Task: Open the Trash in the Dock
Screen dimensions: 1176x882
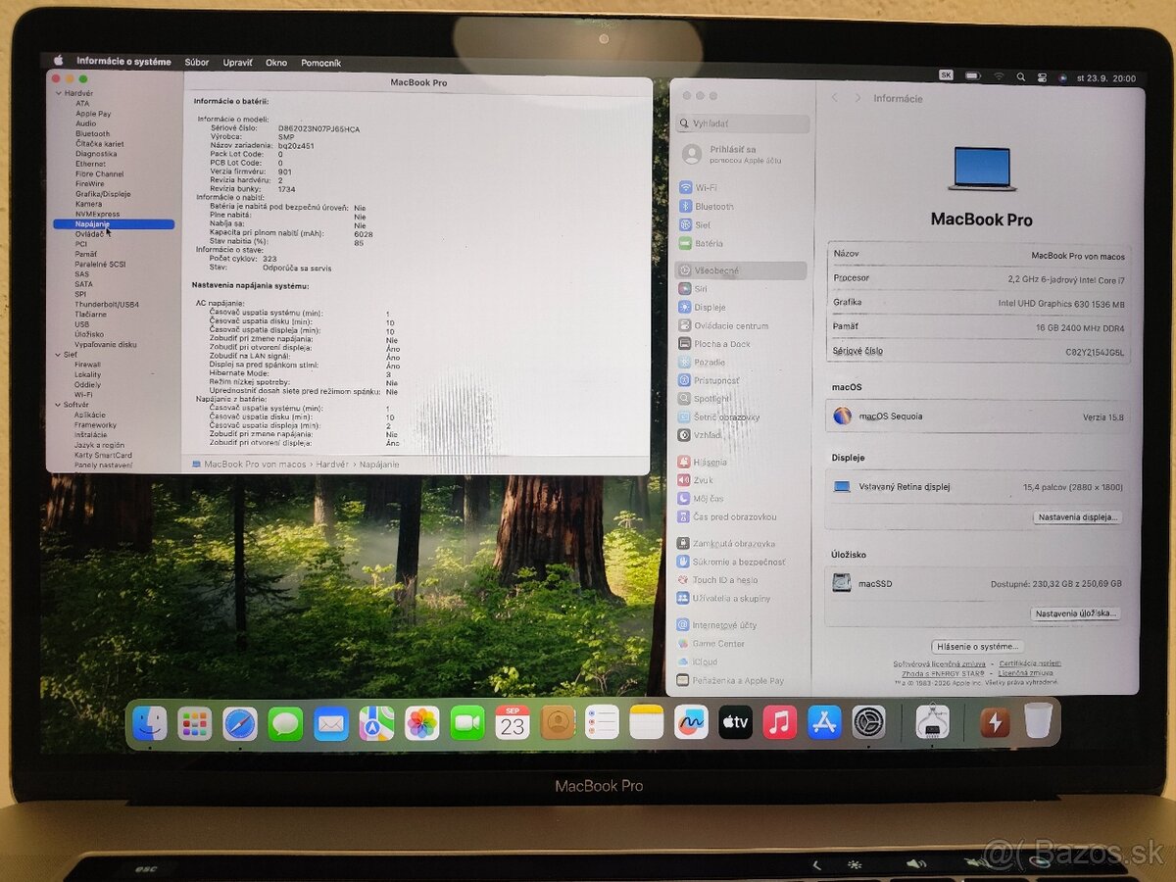Action: (1038, 720)
